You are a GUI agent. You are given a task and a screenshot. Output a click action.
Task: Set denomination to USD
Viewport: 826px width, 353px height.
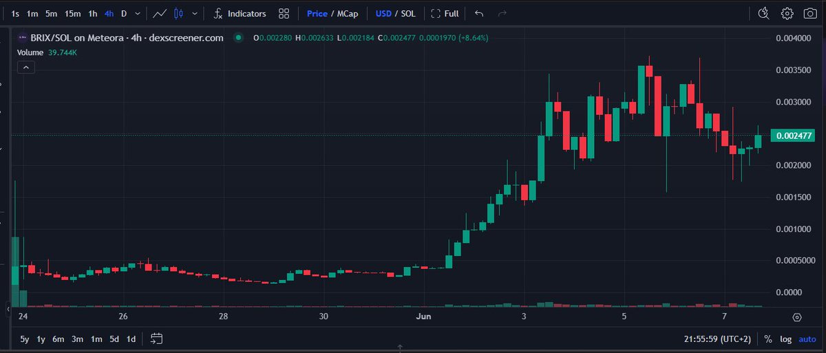coord(383,14)
